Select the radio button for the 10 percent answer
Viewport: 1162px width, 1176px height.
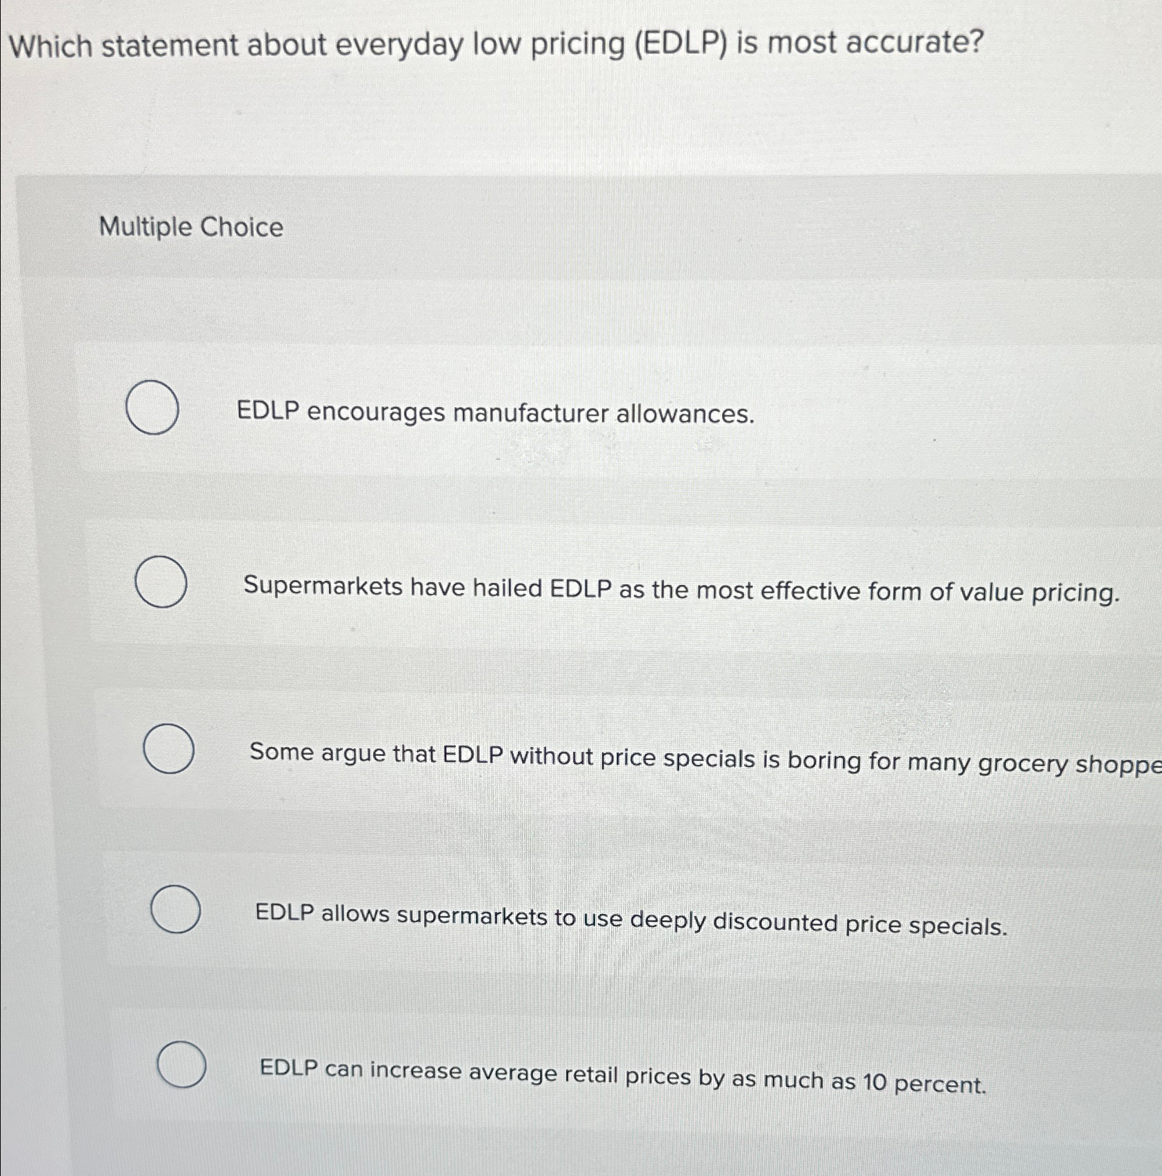tap(183, 1066)
